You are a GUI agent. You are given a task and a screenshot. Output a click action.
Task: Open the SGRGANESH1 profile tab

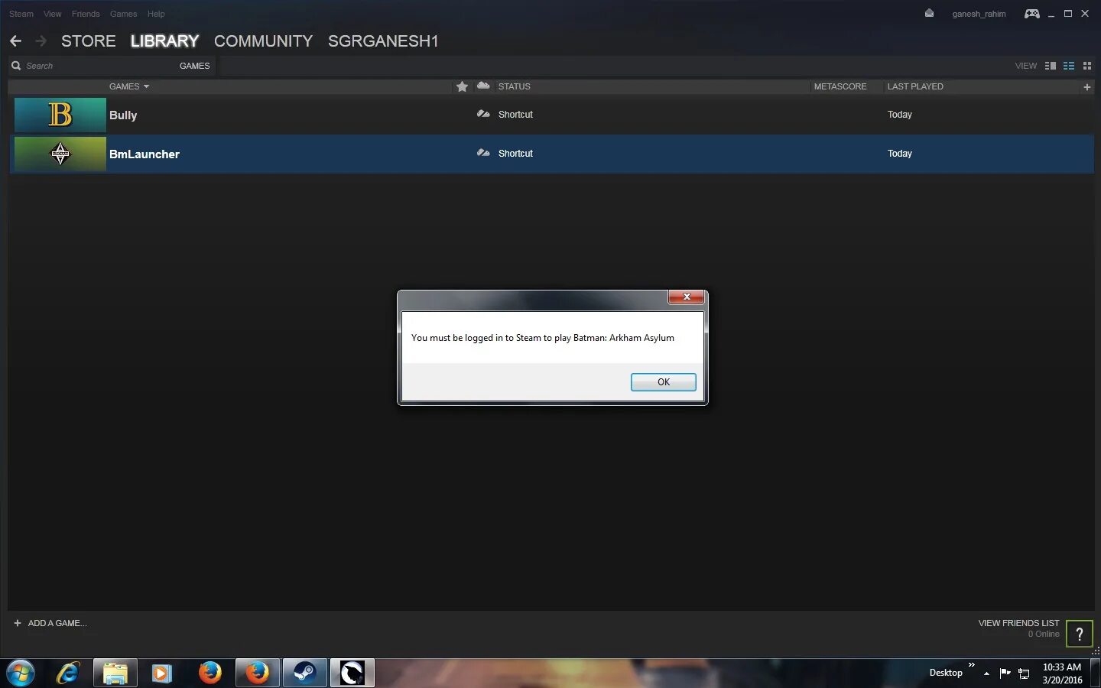(x=383, y=41)
